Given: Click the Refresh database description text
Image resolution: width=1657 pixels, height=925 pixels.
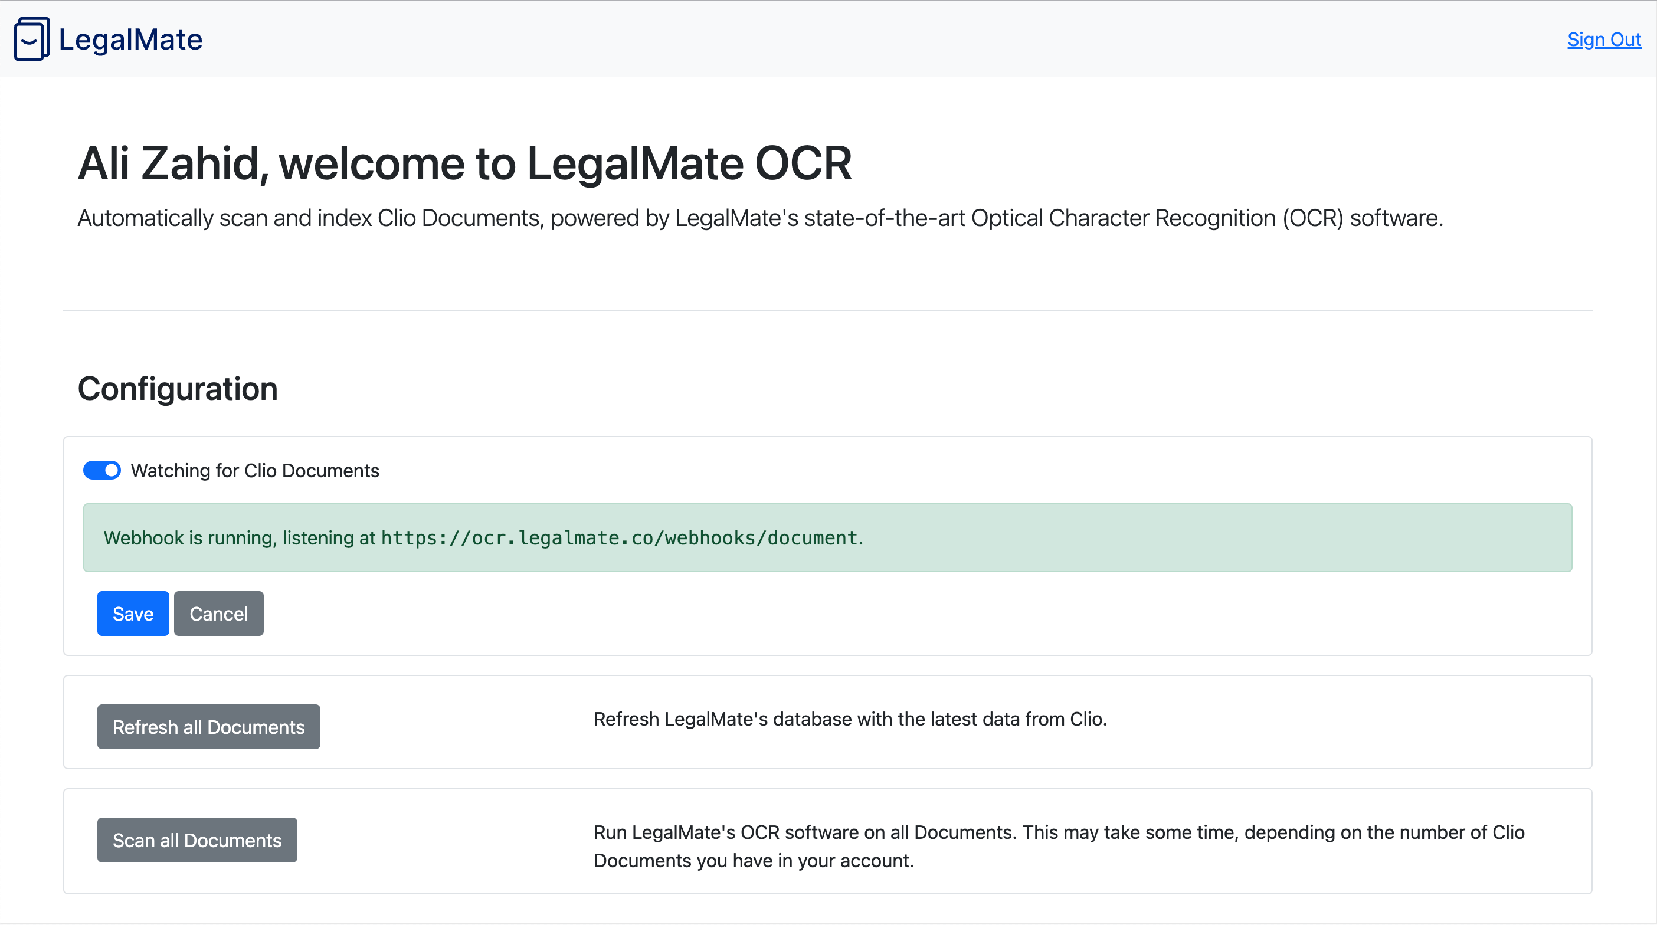Looking at the screenshot, I should 850,719.
